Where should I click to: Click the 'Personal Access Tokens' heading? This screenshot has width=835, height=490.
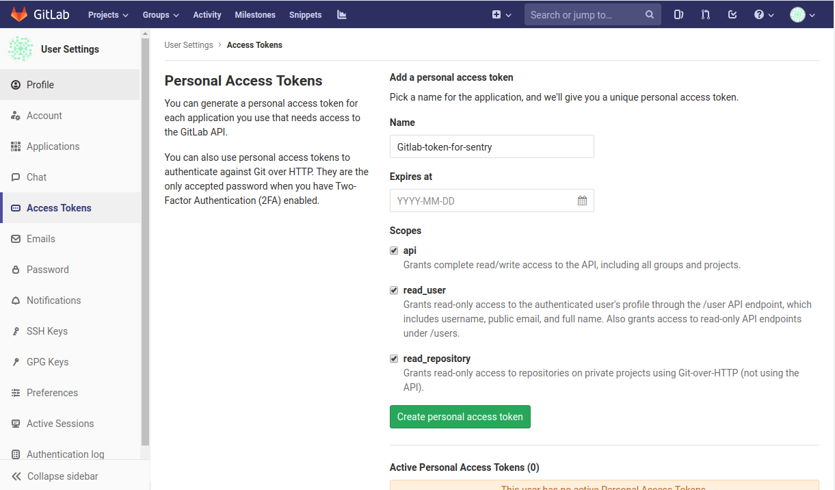(243, 81)
